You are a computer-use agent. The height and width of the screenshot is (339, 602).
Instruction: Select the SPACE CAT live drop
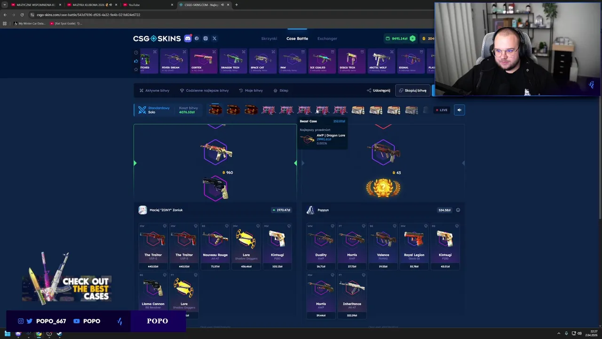tap(262, 61)
